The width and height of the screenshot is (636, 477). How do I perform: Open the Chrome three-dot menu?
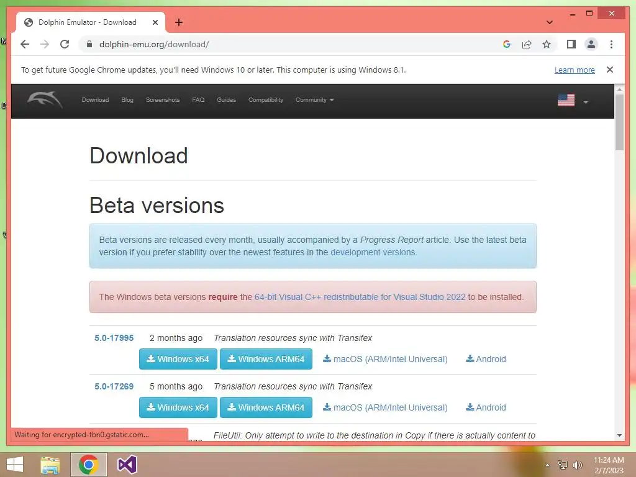tap(611, 44)
